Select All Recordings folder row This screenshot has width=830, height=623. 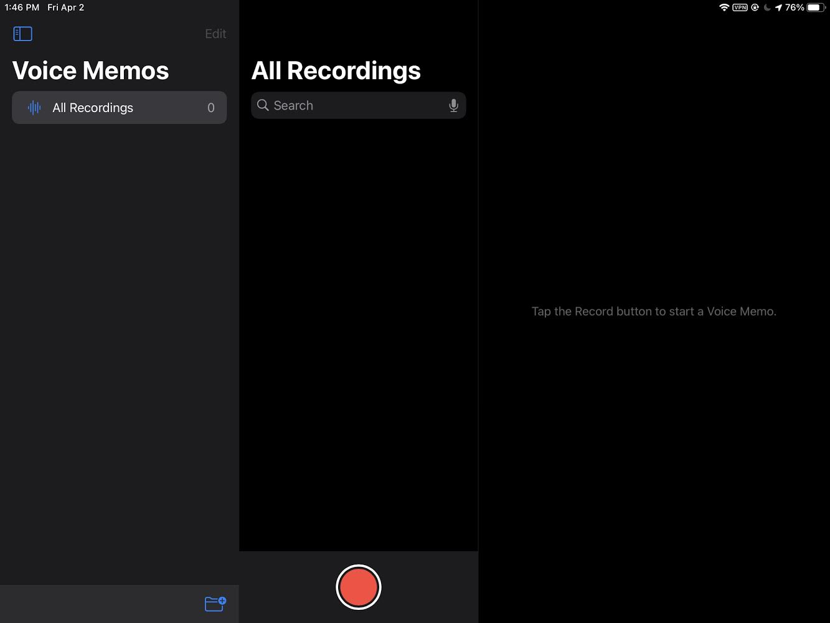point(120,108)
